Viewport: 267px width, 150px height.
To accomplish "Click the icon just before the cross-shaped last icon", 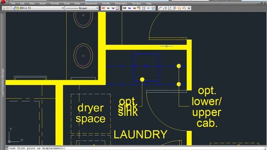I will 184,8.
